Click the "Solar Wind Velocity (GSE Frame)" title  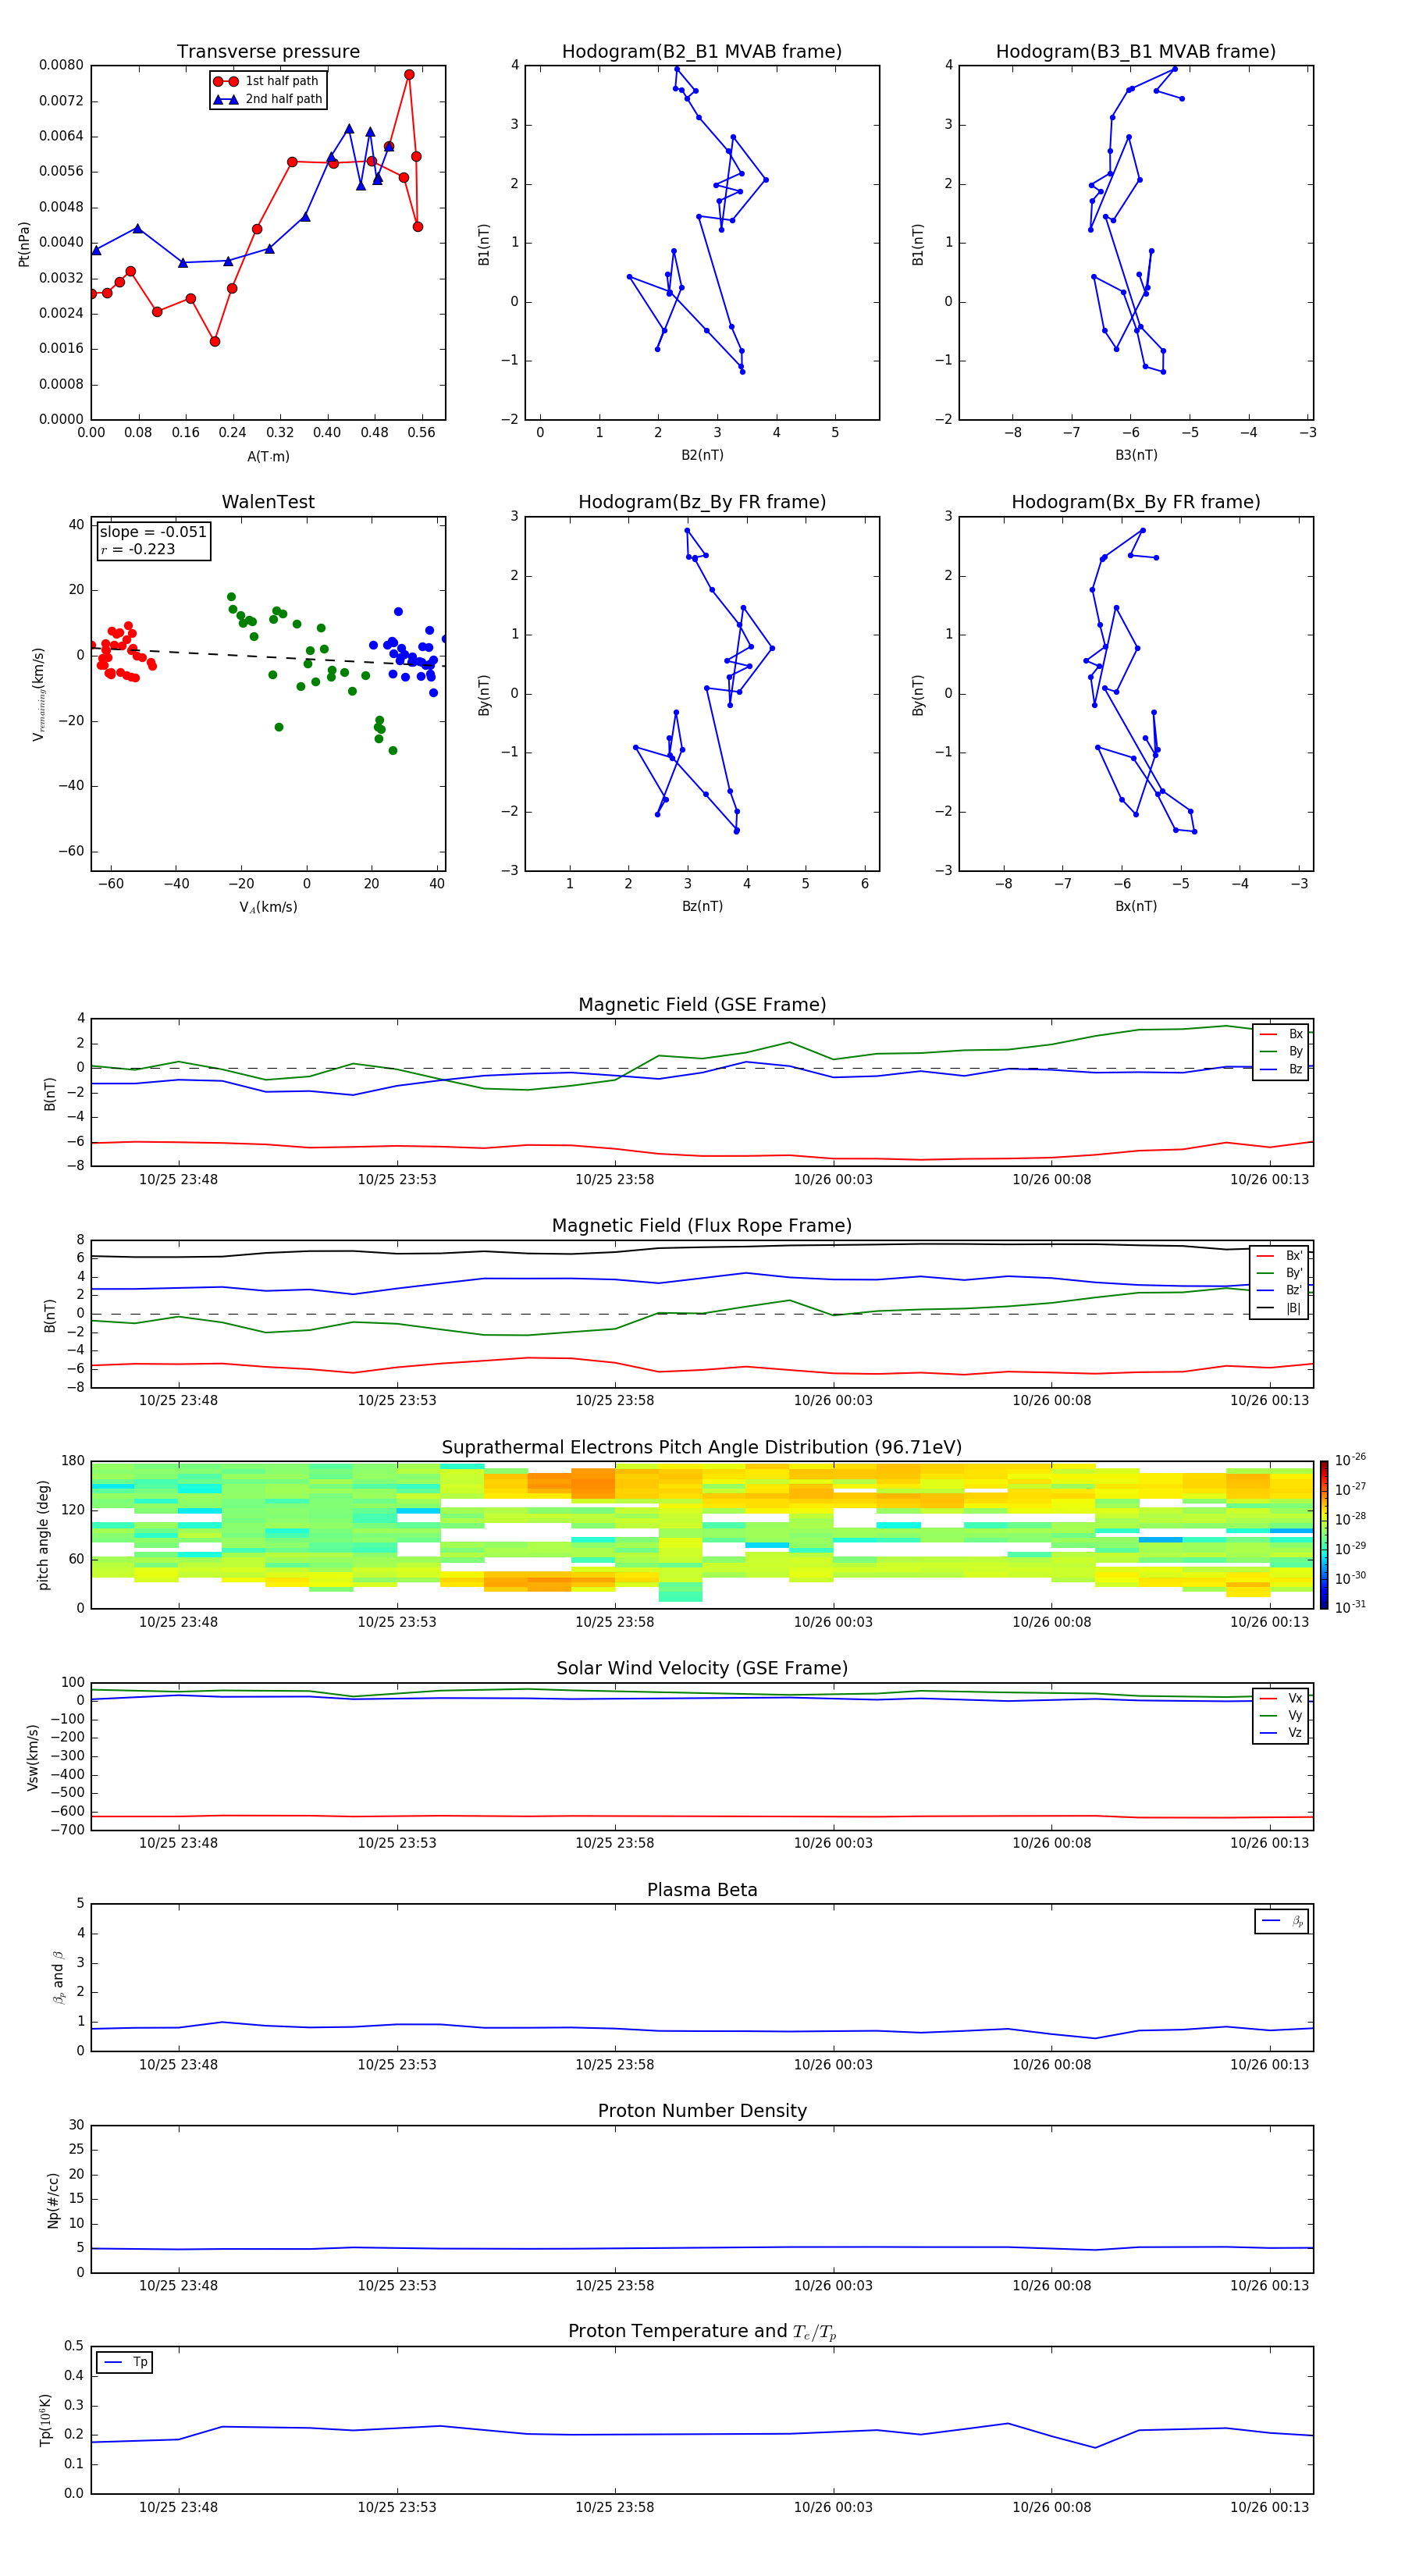pyautogui.click(x=702, y=1669)
